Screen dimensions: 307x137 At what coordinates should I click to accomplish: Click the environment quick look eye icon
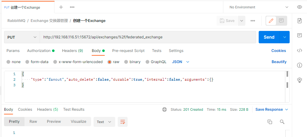pyautogui.click(x=299, y=7)
